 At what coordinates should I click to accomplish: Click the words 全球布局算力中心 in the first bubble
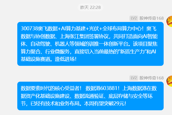pyautogui.click(x=122, y=29)
